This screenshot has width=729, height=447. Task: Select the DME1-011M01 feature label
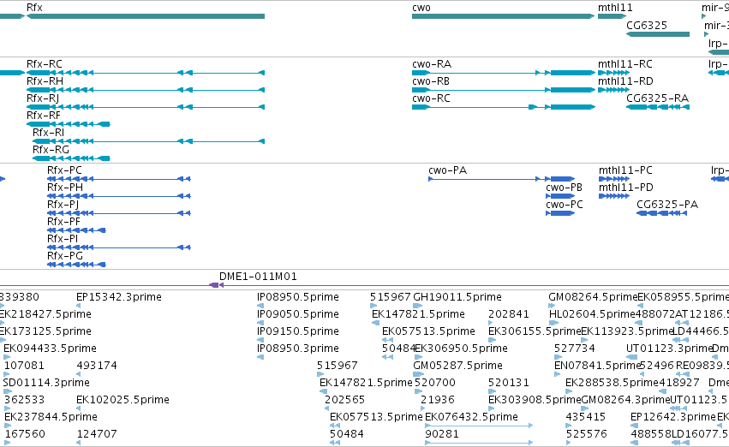coord(258,277)
